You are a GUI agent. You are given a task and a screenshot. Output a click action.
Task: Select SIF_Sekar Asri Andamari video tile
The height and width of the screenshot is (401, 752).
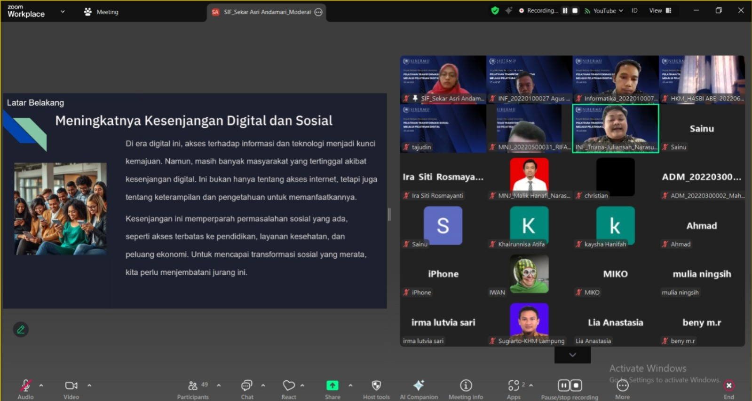[x=443, y=79]
